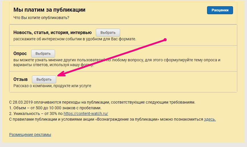247x147 pixels.
Task: Follow the здесь link to the rules
Action: tap(210, 119)
